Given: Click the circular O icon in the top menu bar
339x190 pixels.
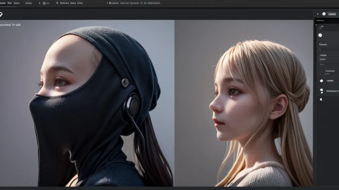Looking at the screenshot, I should point(44,3).
